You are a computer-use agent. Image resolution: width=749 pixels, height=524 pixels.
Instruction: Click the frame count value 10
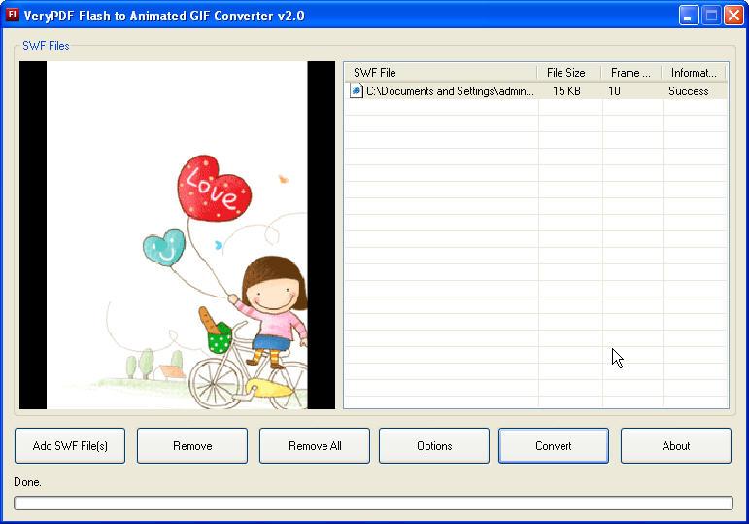[614, 90]
